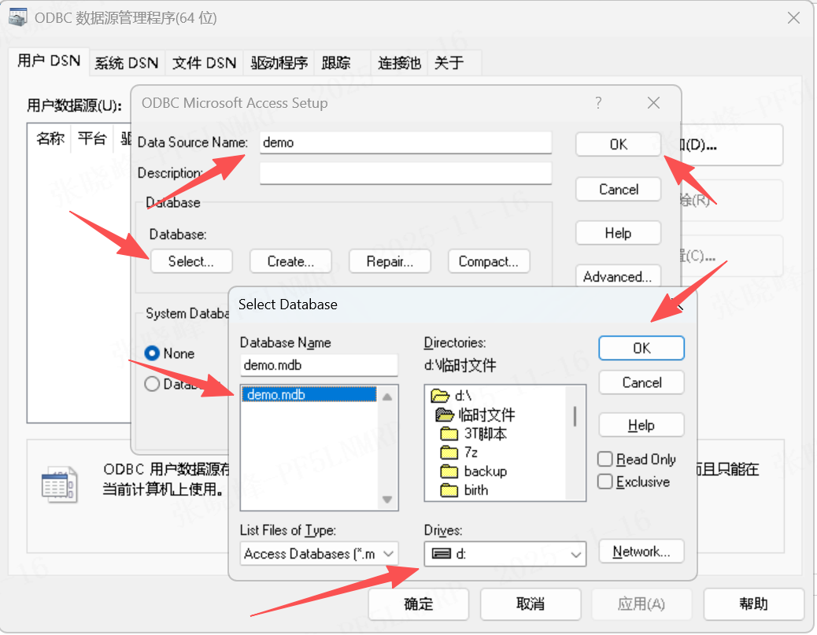Select demo.mdb in the file list
This screenshot has width=817, height=635.
pyautogui.click(x=309, y=394)
